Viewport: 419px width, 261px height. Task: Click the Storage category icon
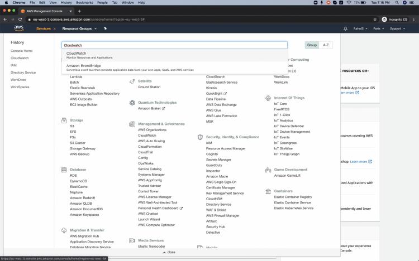coord(64,120)
